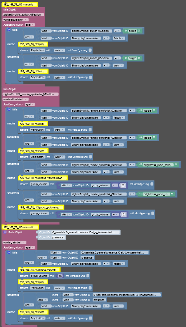Open '=' dropdown beside 'brightness_move_down'
The image size is (186, 327).
[x=132, y=165]
